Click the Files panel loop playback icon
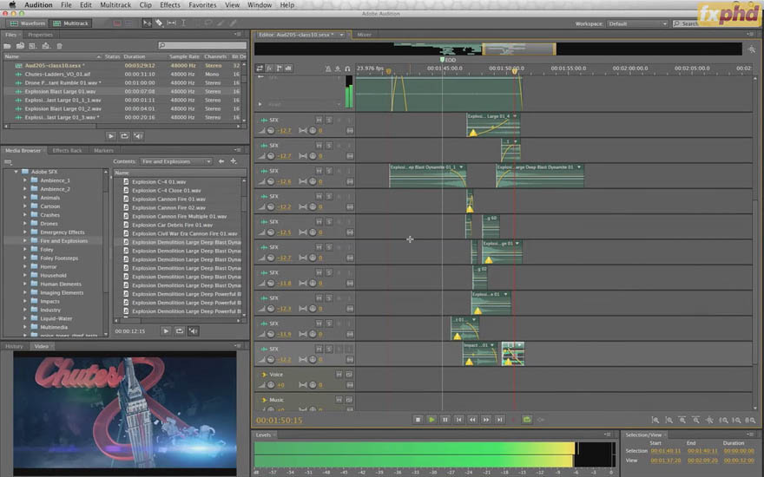 pos(124,136)
